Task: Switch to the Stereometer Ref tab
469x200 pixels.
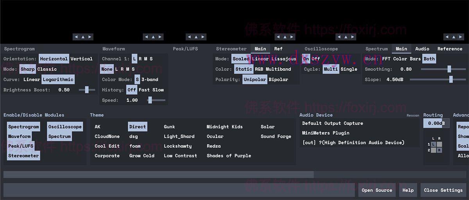Action: pos(278,49)
